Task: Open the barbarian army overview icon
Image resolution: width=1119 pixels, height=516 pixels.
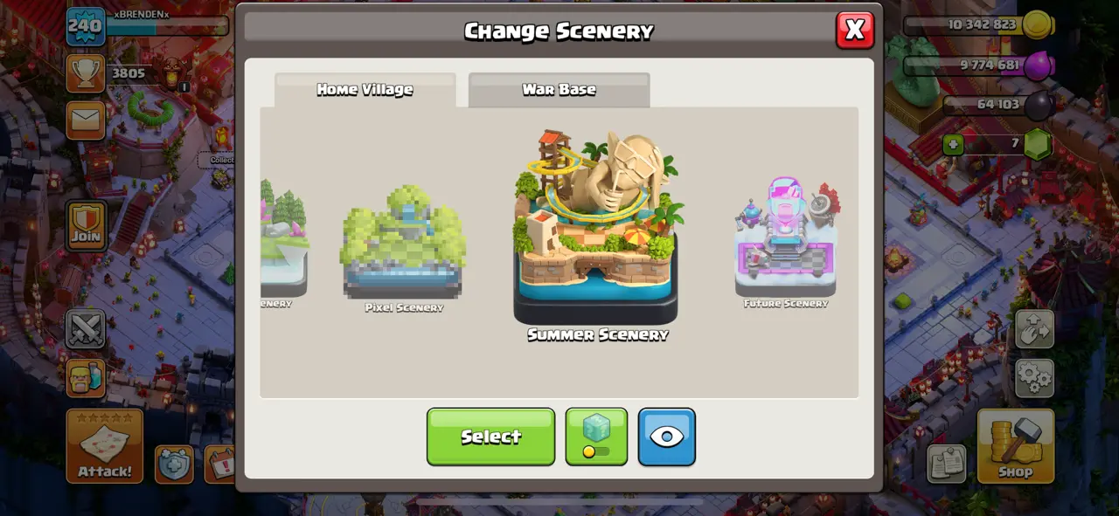Action: (x=86, y=378)
